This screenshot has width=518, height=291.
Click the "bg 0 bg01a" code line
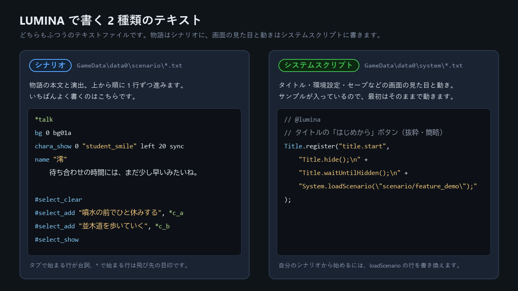(x=53, y=133)
